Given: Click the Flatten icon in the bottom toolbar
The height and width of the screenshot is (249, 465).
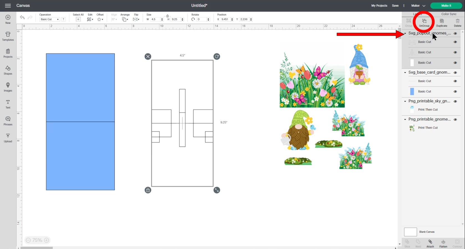Looking at the screenshot, I should 443,243.
